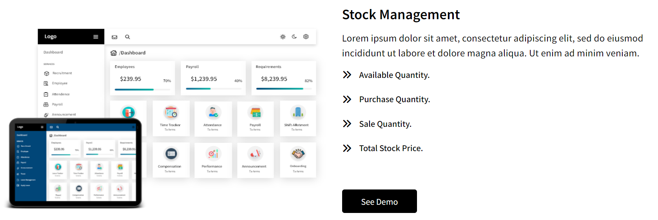Open the mail envelope icon
Screen dimensions: 658x220
[x=114, y=37]
